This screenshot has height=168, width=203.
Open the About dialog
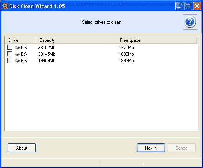click(x=22, y=148)
